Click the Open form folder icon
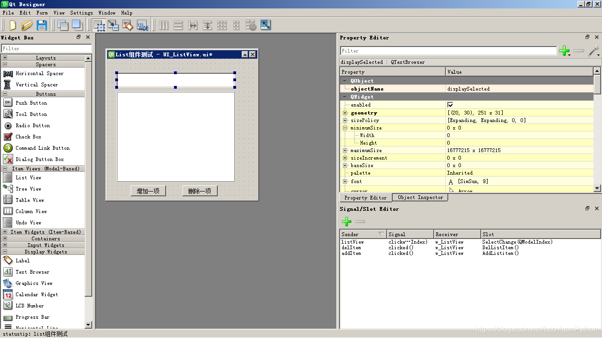The height and width of the screenshot is (338, 602). [x=27, y=25]
